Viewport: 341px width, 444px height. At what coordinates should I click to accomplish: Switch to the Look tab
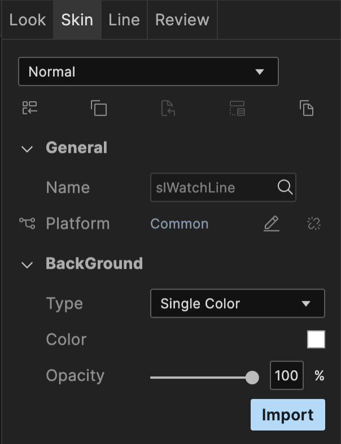point(27,20)
